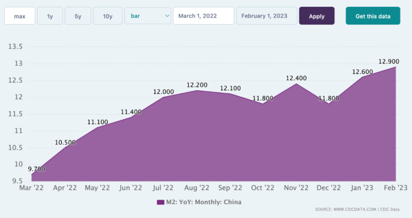This screenshot has width=412, height=218.
Task: Click the 12.600 value label for Jan '23
Action: [363, 72]
